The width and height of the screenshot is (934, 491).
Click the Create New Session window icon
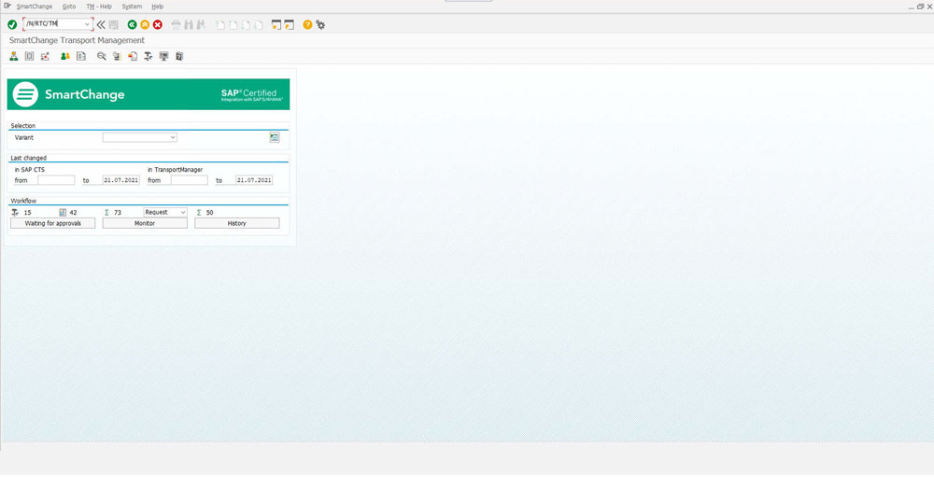(x=276, y=24)
